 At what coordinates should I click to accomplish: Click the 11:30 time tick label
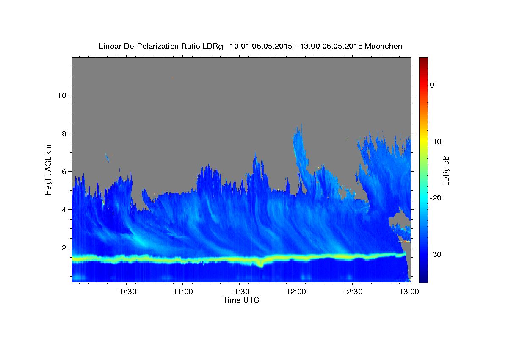(239, 292)
